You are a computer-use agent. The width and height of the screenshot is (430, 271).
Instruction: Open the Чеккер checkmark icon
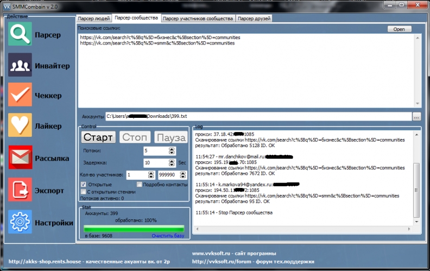[x=20, y=94]
